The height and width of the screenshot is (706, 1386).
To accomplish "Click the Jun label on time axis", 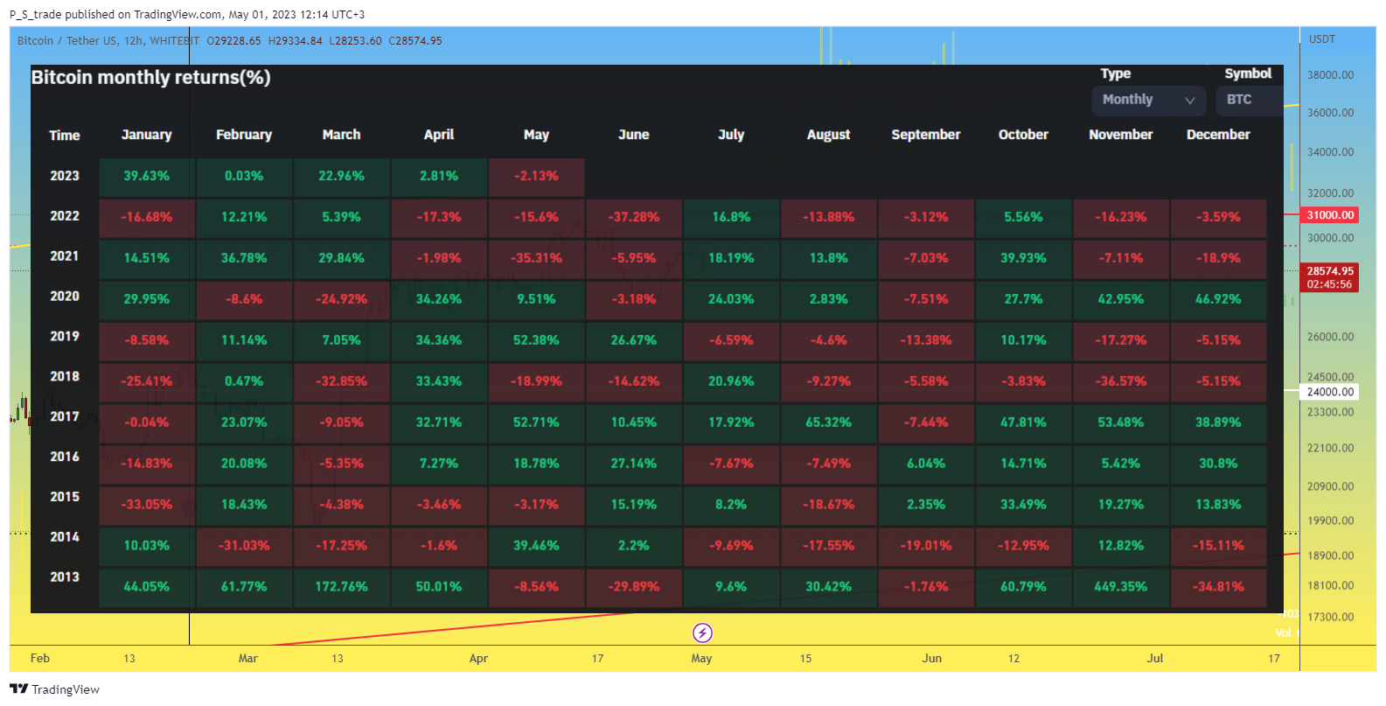I will [x=932, y=659].
